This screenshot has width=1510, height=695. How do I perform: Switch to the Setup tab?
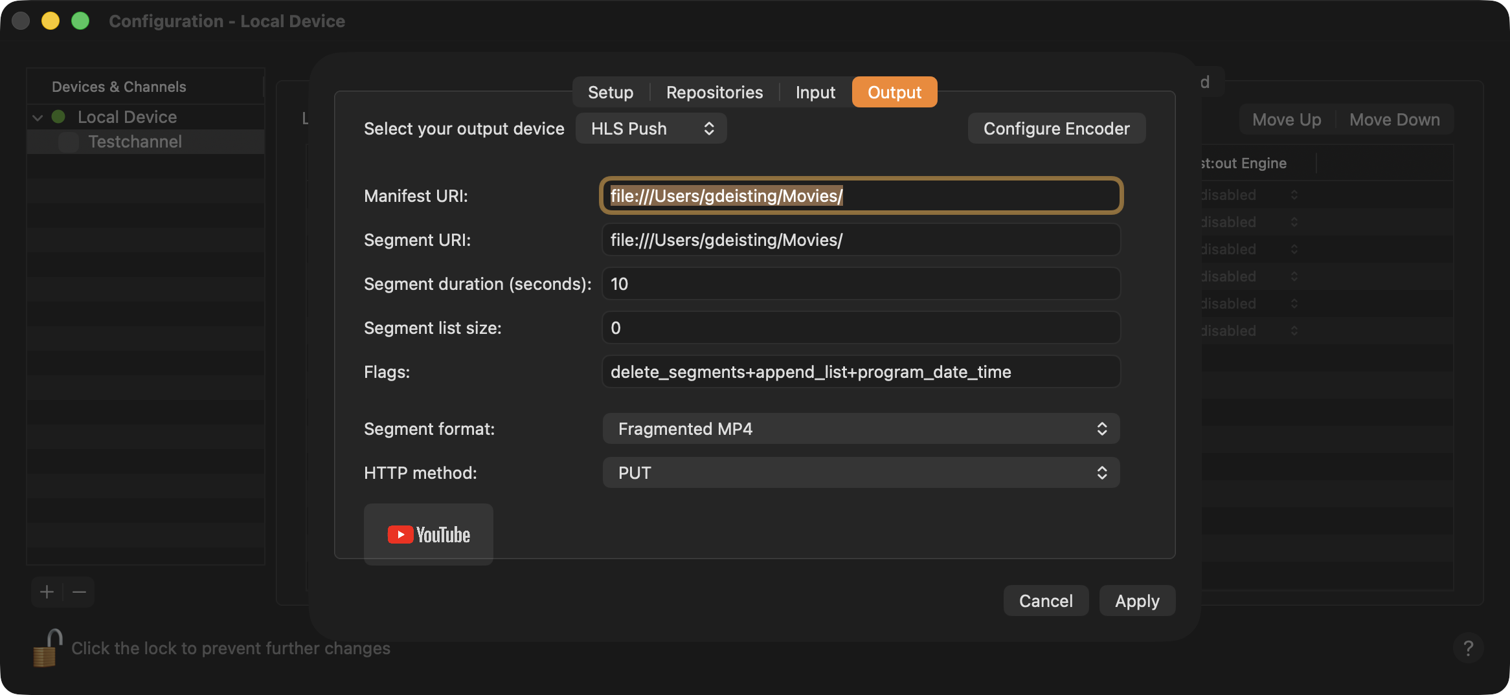point(611,93)
